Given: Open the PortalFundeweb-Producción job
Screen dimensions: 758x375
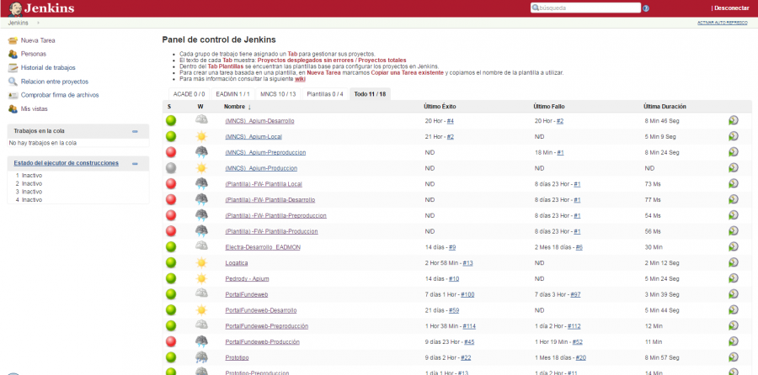Looking at the screenshot, I should (x=263, y=341).
